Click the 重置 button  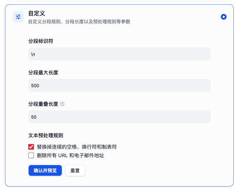pos(75,170)
